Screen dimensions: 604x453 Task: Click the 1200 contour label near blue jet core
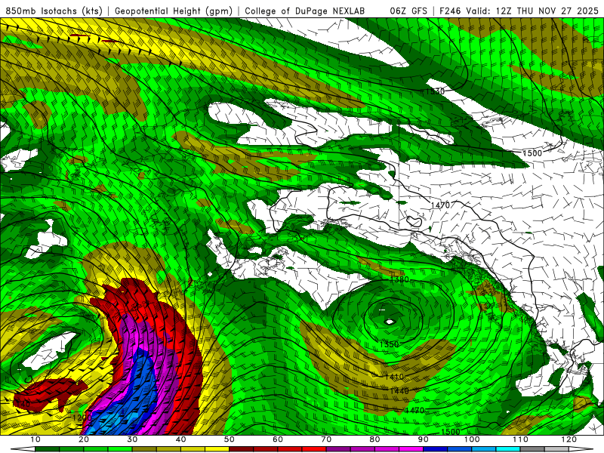(x=82, y=418)
